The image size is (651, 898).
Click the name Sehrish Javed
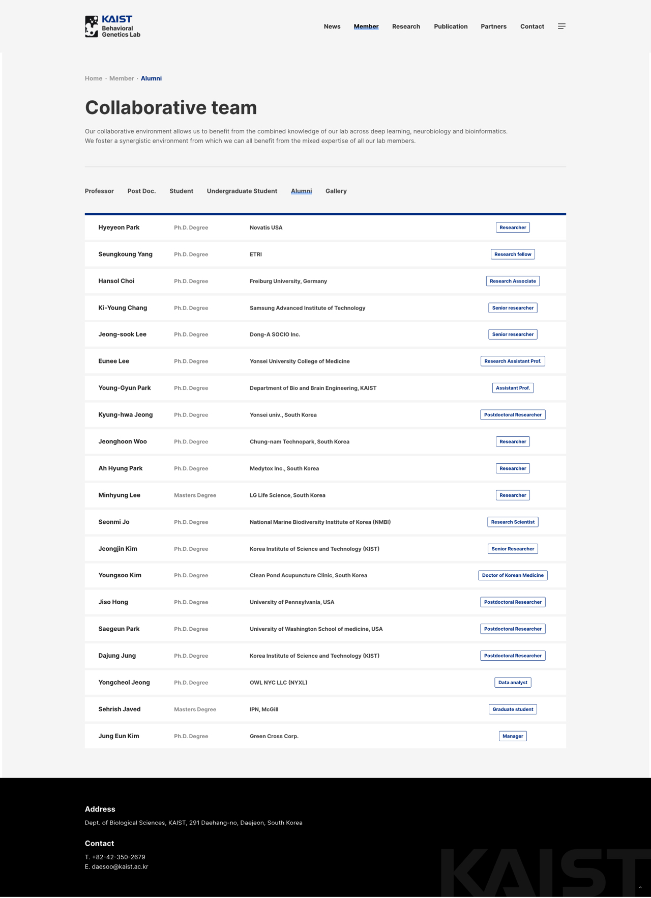pyautogui.click(x=120, y=709)
